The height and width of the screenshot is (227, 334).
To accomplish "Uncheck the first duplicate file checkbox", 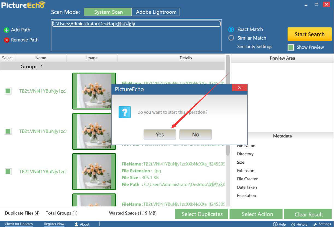I will click(8, 91).
